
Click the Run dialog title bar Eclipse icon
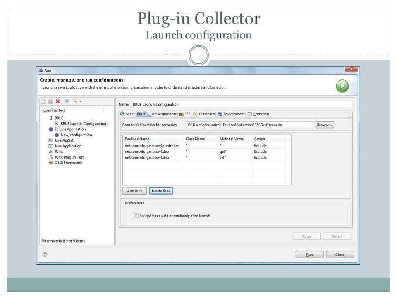[x=41, y=70]
